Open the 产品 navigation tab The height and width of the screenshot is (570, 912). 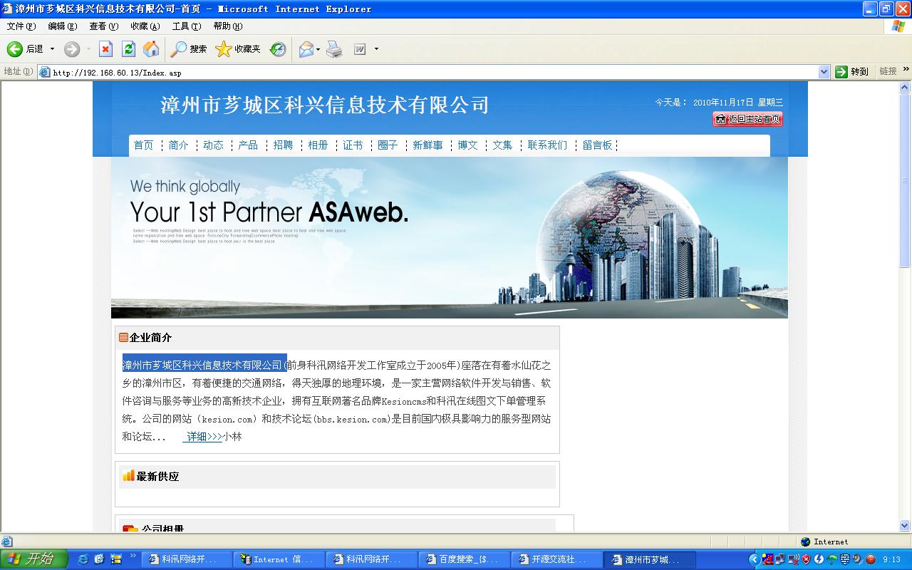248,145
